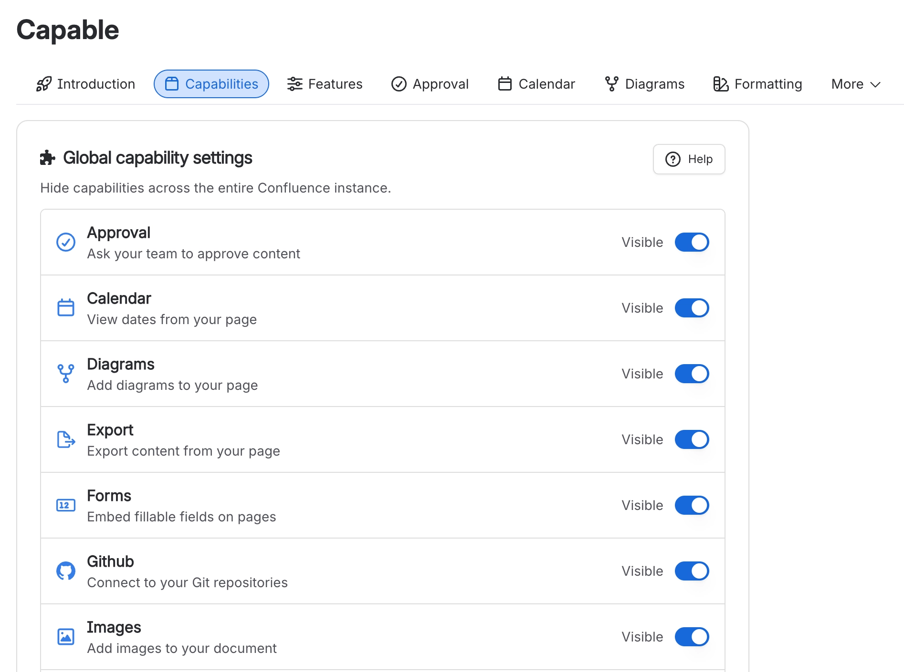Click the Github row title
The width and height of the screenshot is (904, 672).
pyautogui.click(x=110, y=561)
